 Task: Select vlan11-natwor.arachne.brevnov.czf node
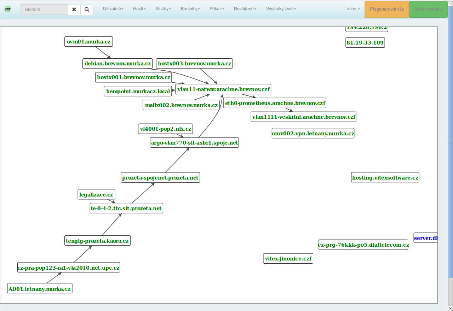pos(224,89)
